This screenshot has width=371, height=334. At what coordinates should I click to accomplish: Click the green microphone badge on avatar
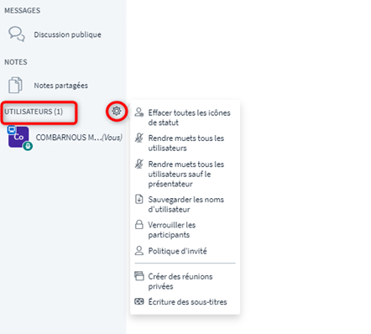[x=28, y=146]
